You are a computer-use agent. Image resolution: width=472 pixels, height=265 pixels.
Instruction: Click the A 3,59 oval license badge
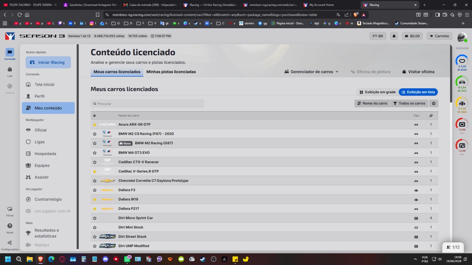[x=462, y=63]
